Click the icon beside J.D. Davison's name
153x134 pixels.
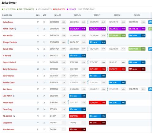pos(14,116)
